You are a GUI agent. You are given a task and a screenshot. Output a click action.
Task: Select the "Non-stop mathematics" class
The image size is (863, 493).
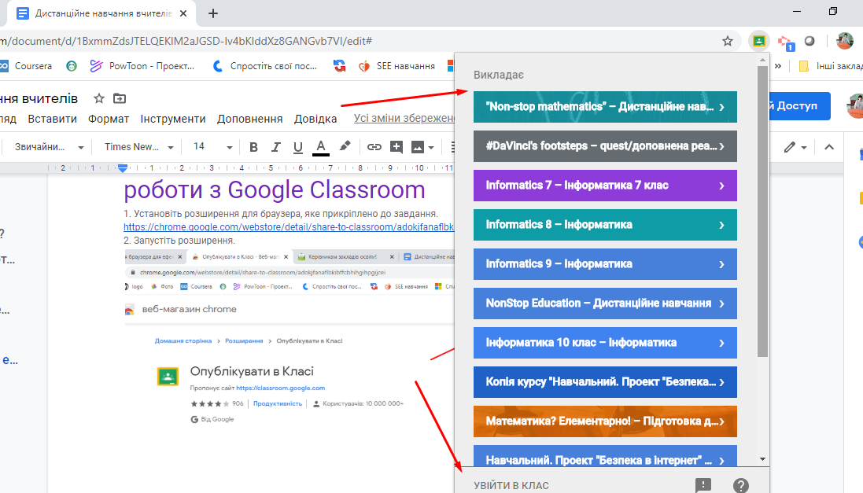coord(605,107)
